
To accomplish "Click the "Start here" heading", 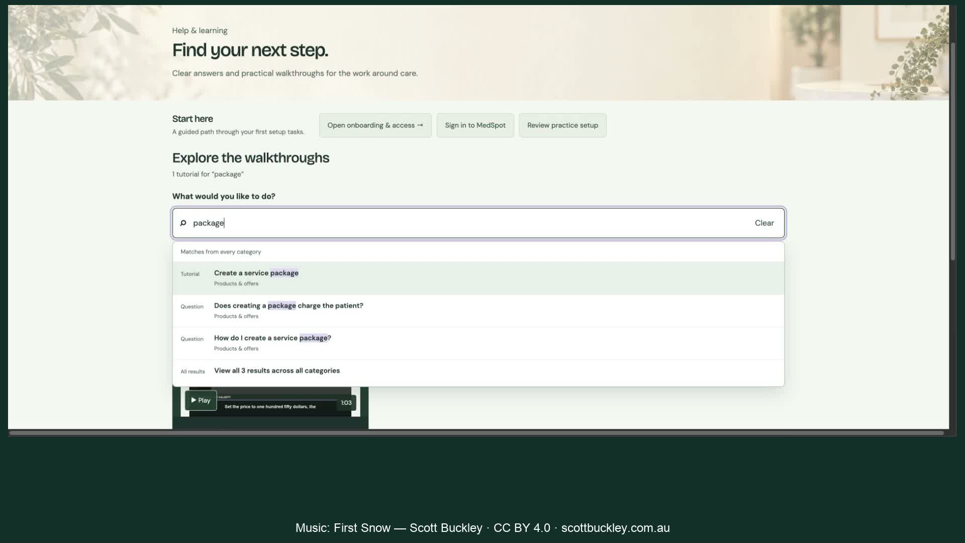I will 192,119.
